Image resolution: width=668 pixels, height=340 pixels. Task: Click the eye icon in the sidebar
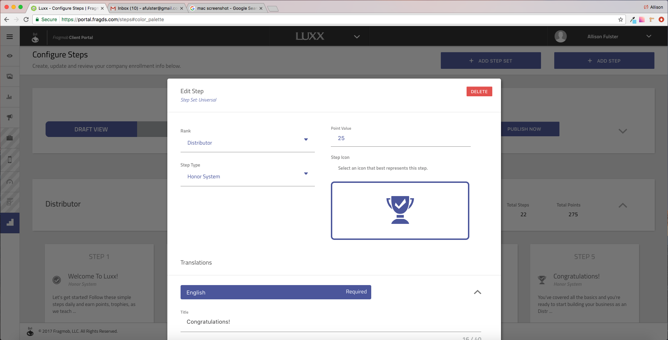coord(10,56)
